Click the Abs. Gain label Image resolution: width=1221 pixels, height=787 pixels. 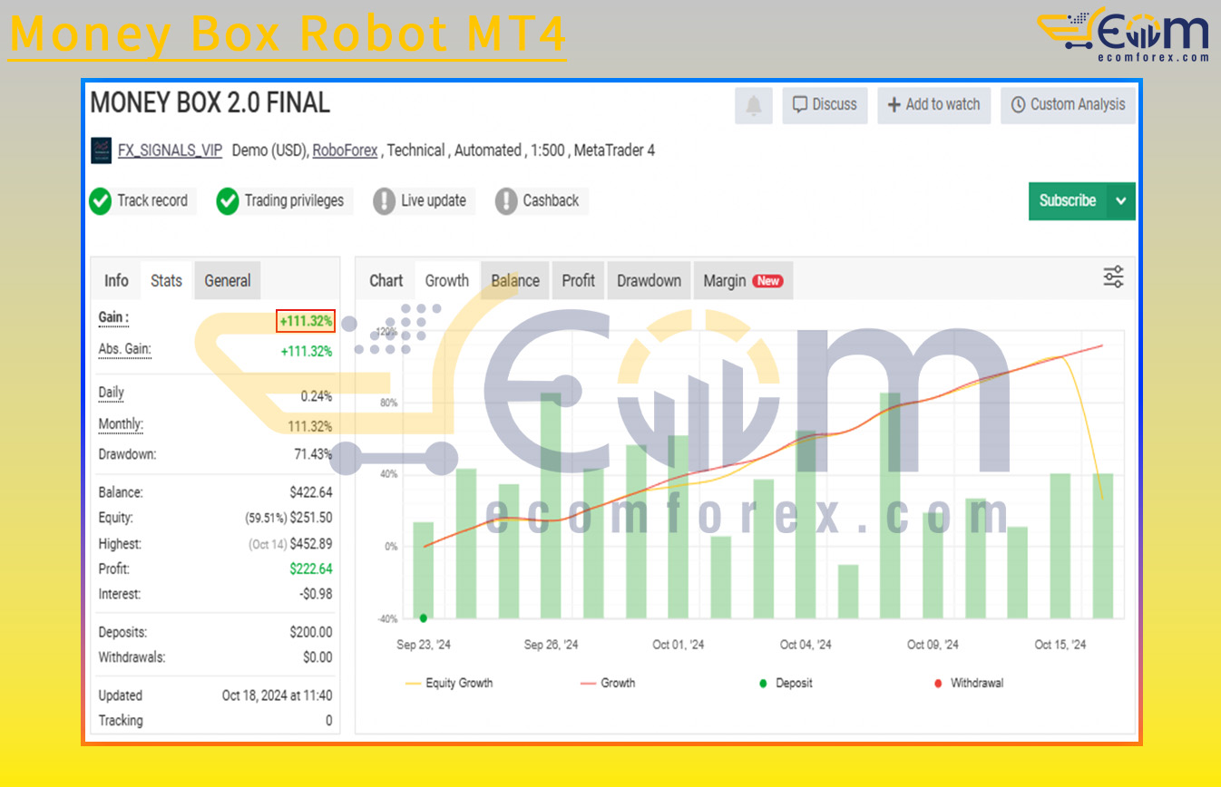pyautogui.click(x=124, y=350)
